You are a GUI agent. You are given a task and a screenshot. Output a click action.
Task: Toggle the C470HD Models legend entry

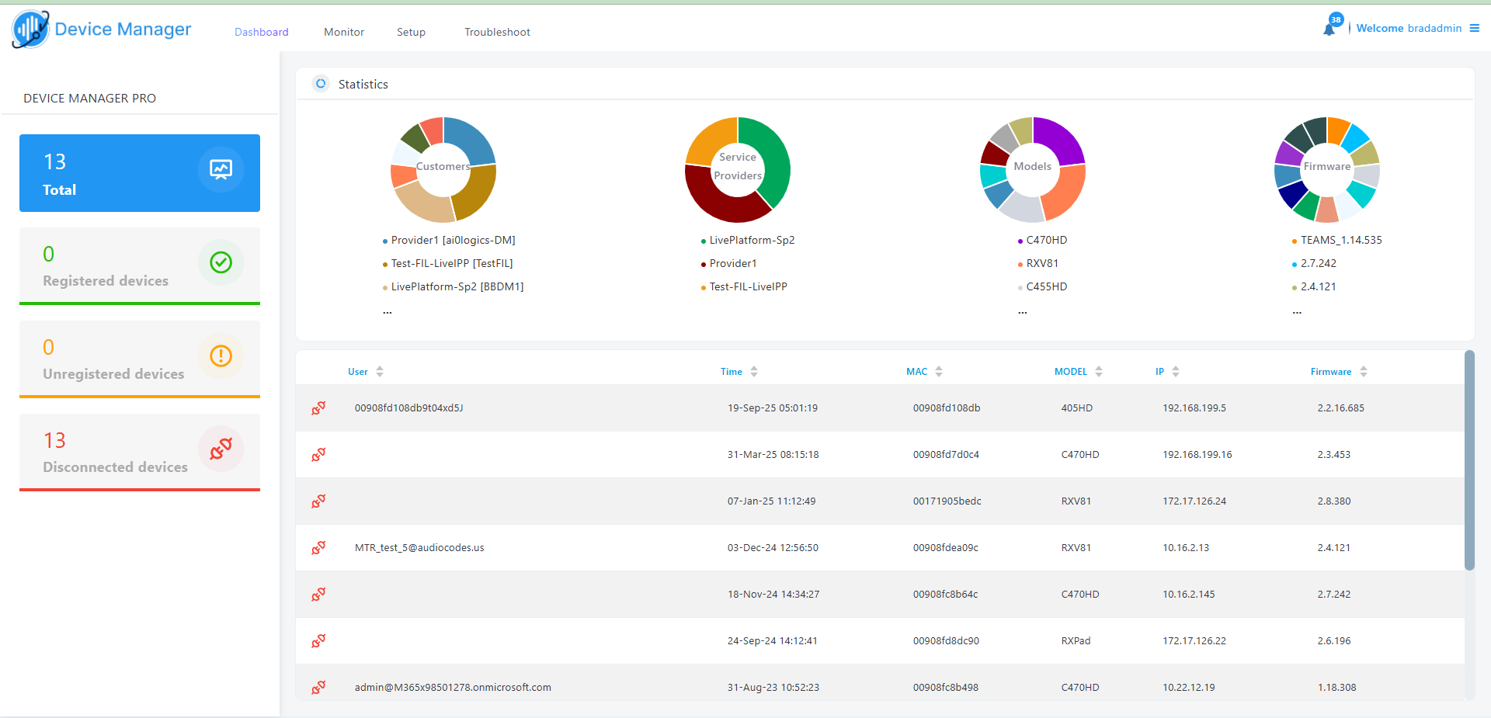pyautogui.click(x=1046, y=241)
